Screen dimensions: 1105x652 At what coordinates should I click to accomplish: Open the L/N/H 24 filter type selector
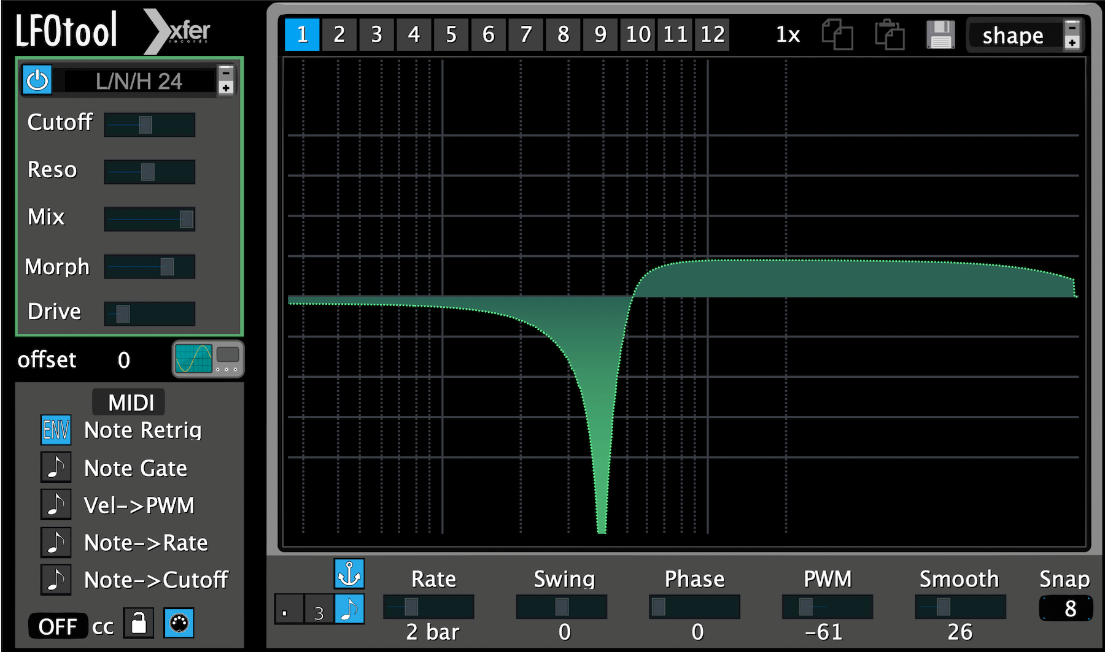pyautogui.click(x=136, y=80)
